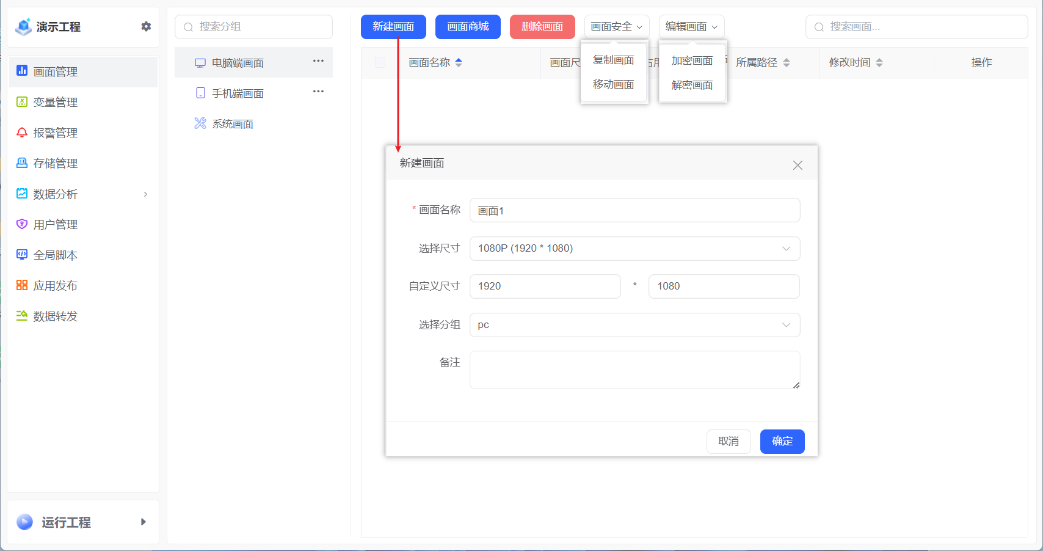Check the select-all checkbox in the table header
The height and width of the screenshot is (551, 1043).
click(x=380, y=62)
